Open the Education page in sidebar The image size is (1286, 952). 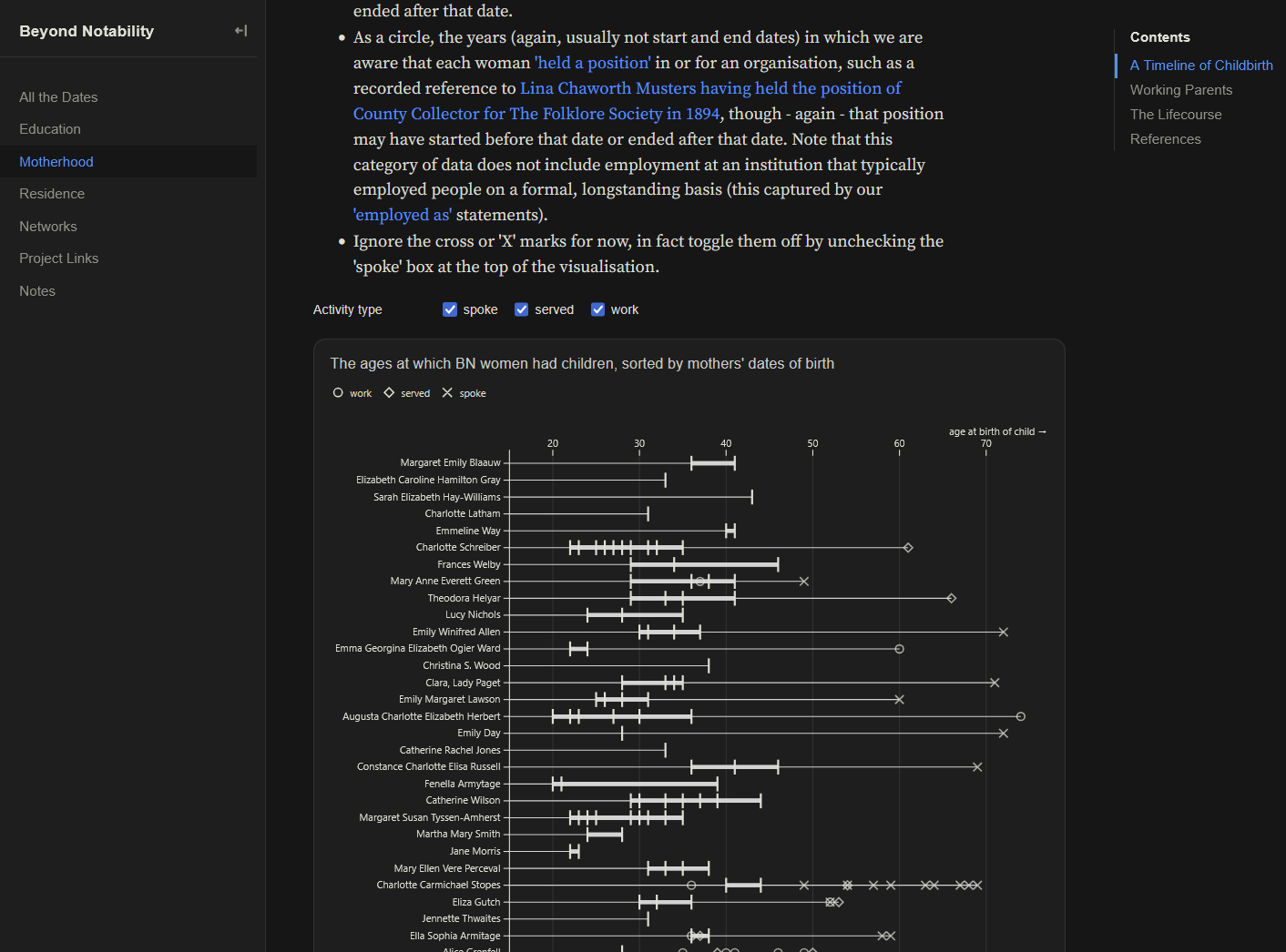coord(50,129)
